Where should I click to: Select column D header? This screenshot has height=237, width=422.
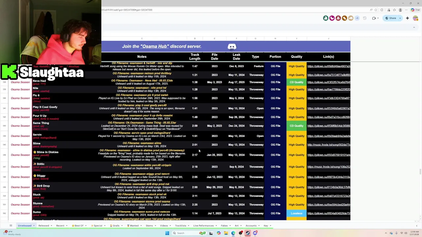(x=195, y=39)
